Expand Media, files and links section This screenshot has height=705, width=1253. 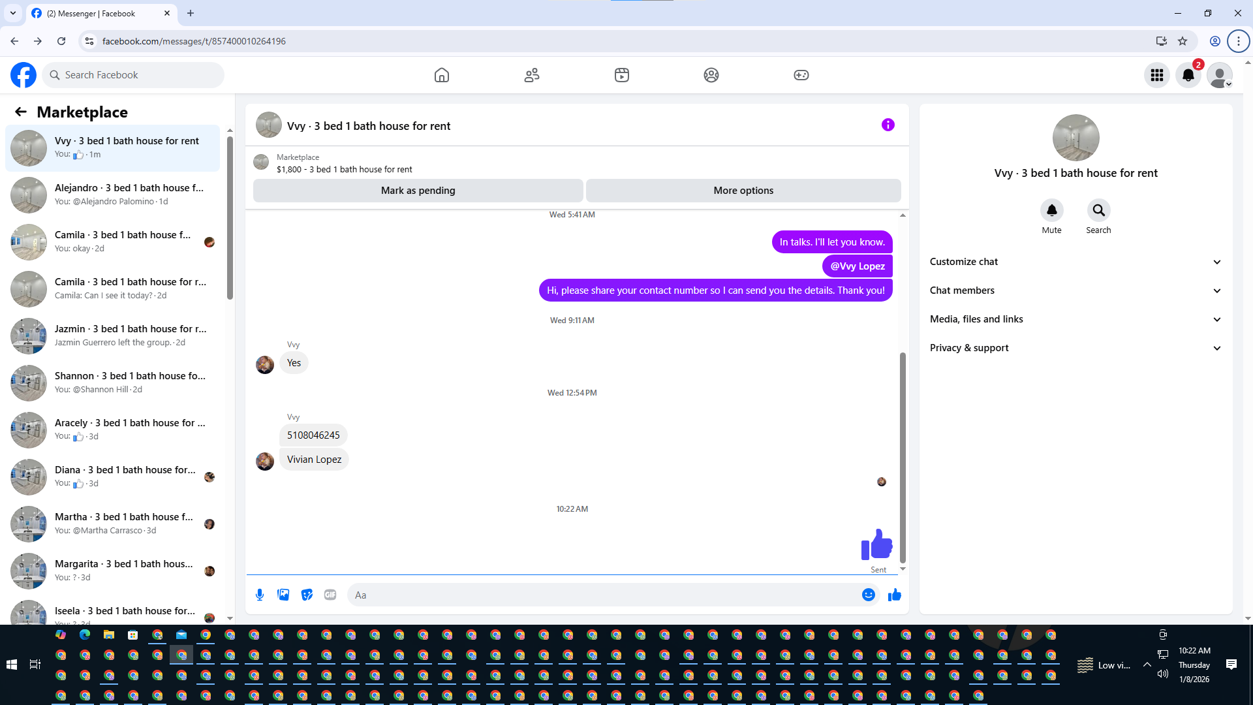[x=1075, y=319]
